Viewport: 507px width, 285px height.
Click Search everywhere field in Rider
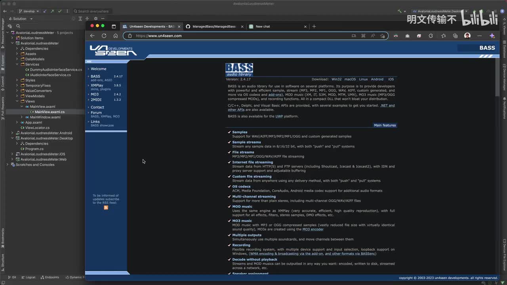(x=93, y=11)
